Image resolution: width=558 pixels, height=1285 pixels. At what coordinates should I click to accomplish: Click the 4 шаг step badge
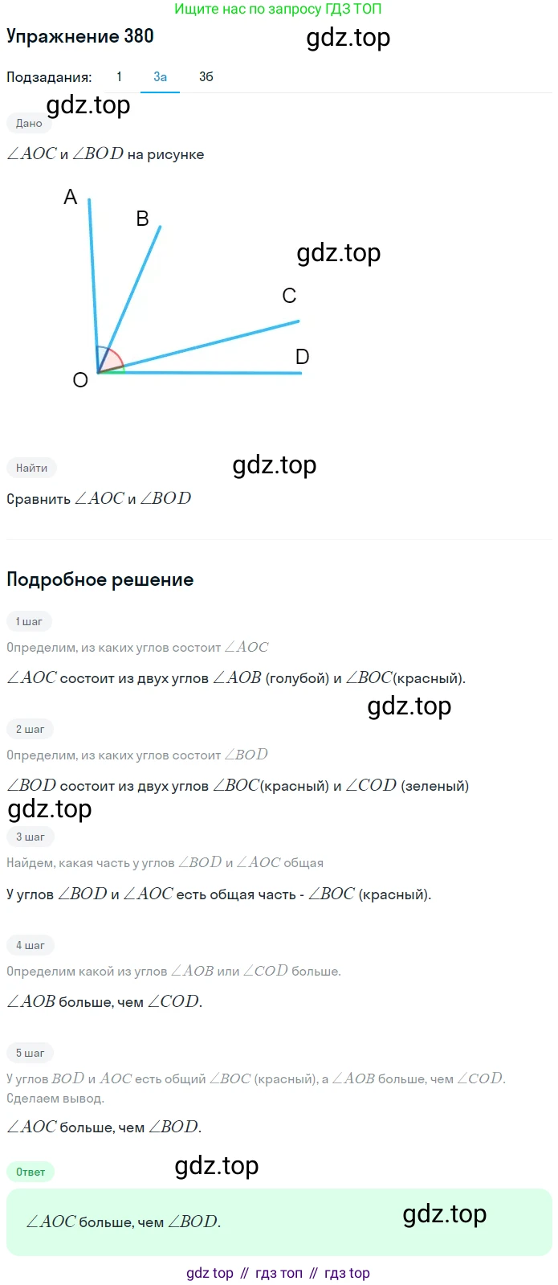point(30,945)
